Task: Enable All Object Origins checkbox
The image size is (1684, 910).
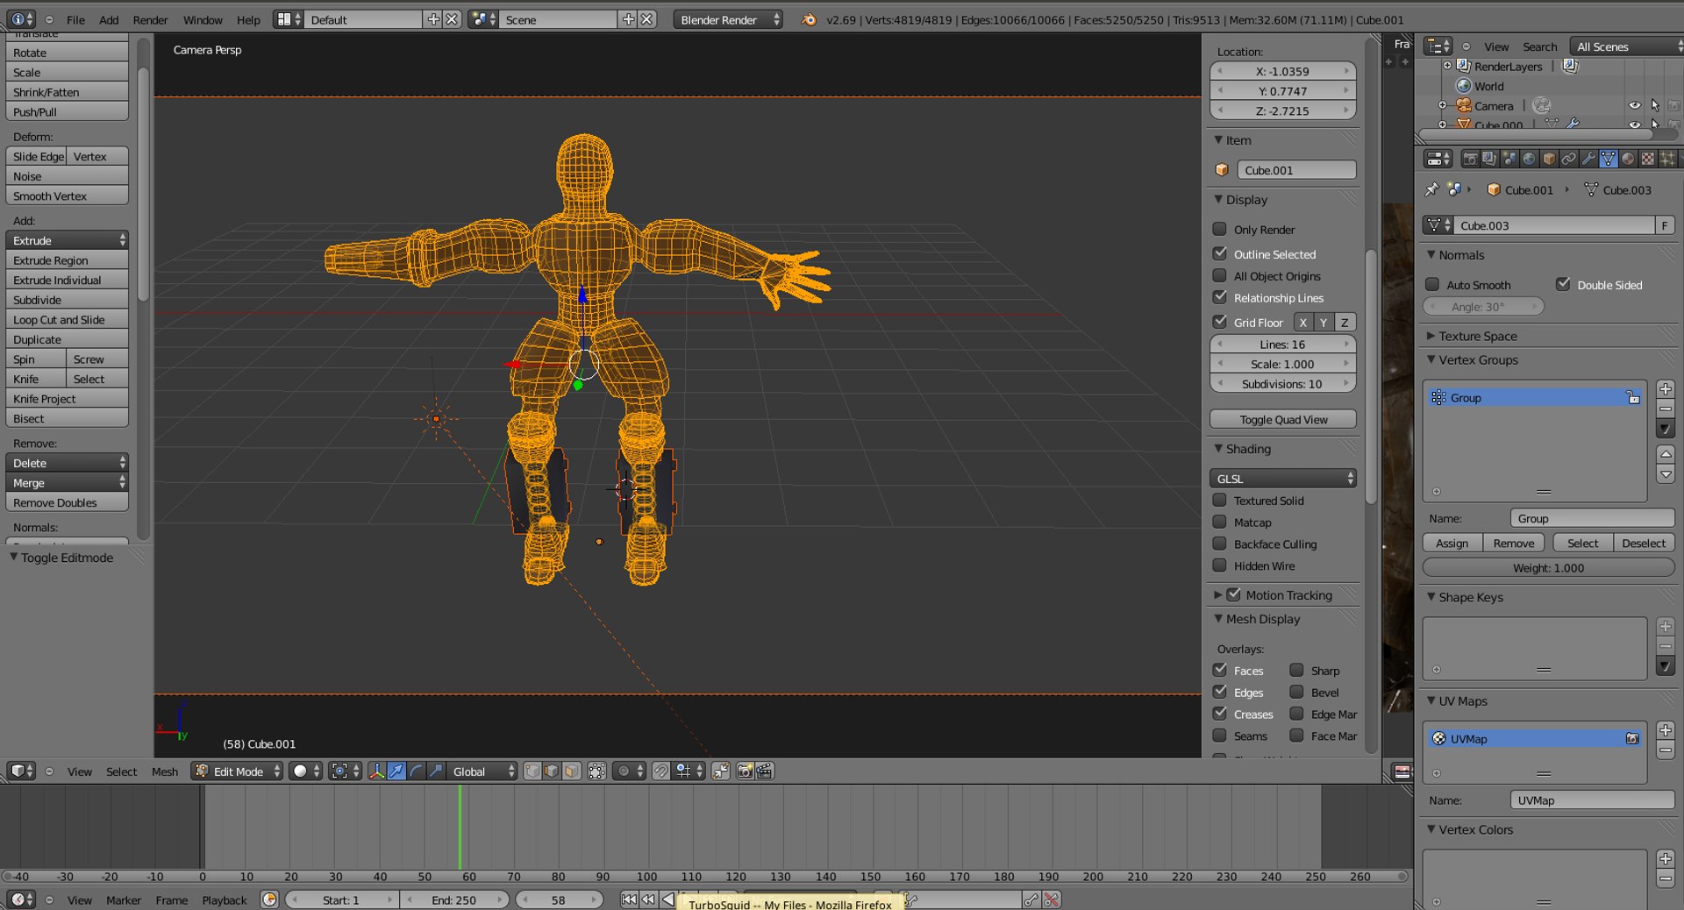Action: [1219, 275]
